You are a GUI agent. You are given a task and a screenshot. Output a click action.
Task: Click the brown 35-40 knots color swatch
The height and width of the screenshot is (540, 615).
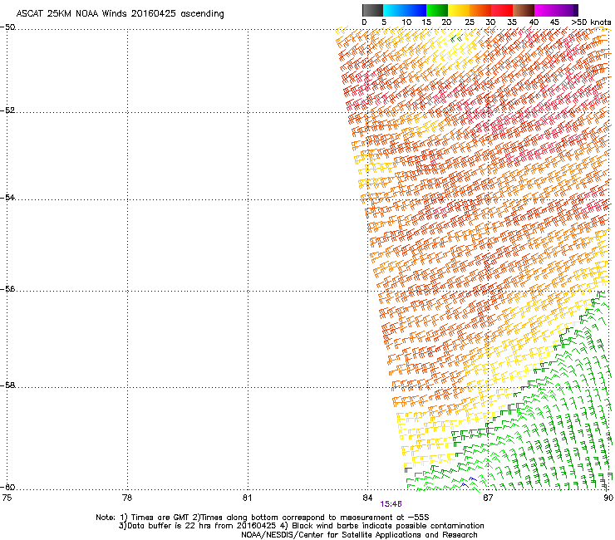point(524,10)
